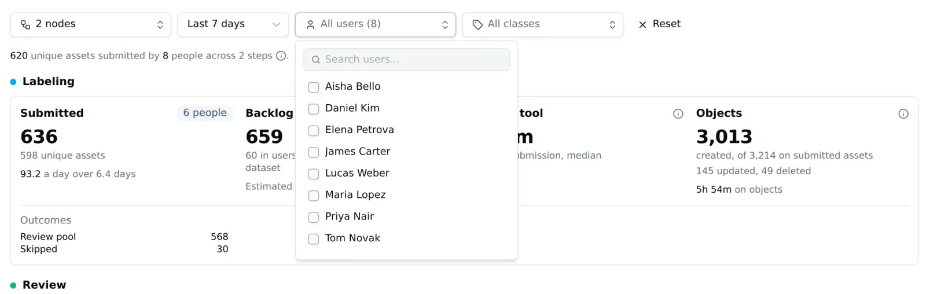Click the up-down arrows in All classes
926x294 pixels.
[x=612, y=24]
